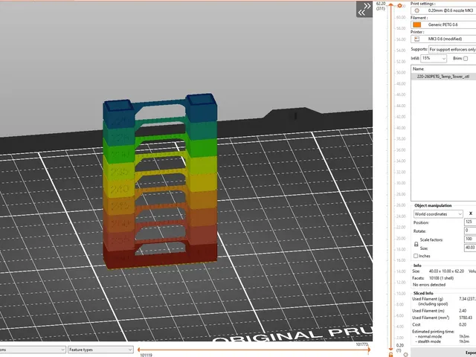The image size is (476, 357).
Task: Click the temp tower model in the viewport
Action: click(x=161, y=181)
